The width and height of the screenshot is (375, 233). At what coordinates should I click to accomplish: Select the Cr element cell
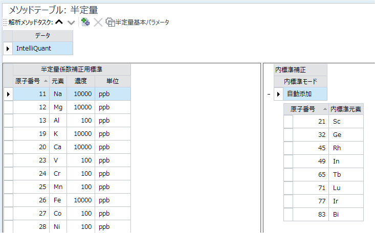click(58, 173)
